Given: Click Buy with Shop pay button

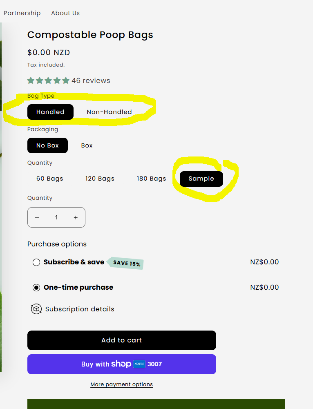Looking at the screenshot, I should tap(122, 364).
